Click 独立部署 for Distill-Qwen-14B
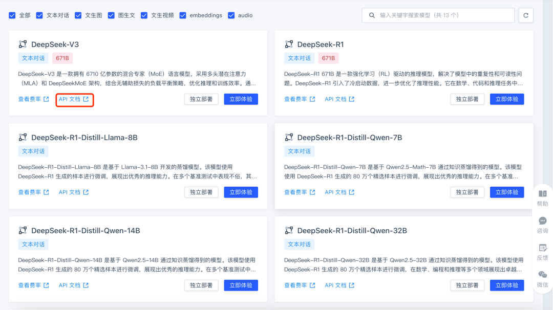 pyautogui.click(x=201, y=285)
